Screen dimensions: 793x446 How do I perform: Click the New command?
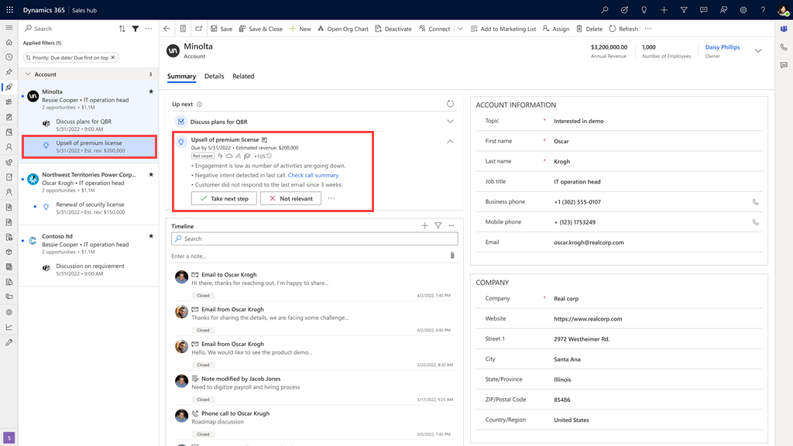coord(300,29)
